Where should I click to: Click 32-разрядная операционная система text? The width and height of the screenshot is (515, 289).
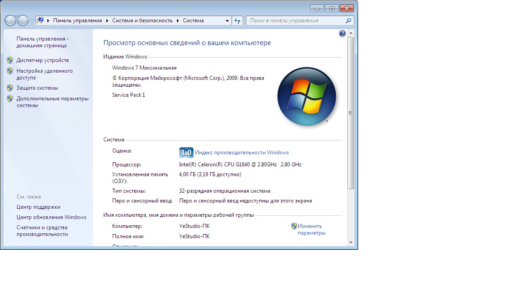click(225, 191)
